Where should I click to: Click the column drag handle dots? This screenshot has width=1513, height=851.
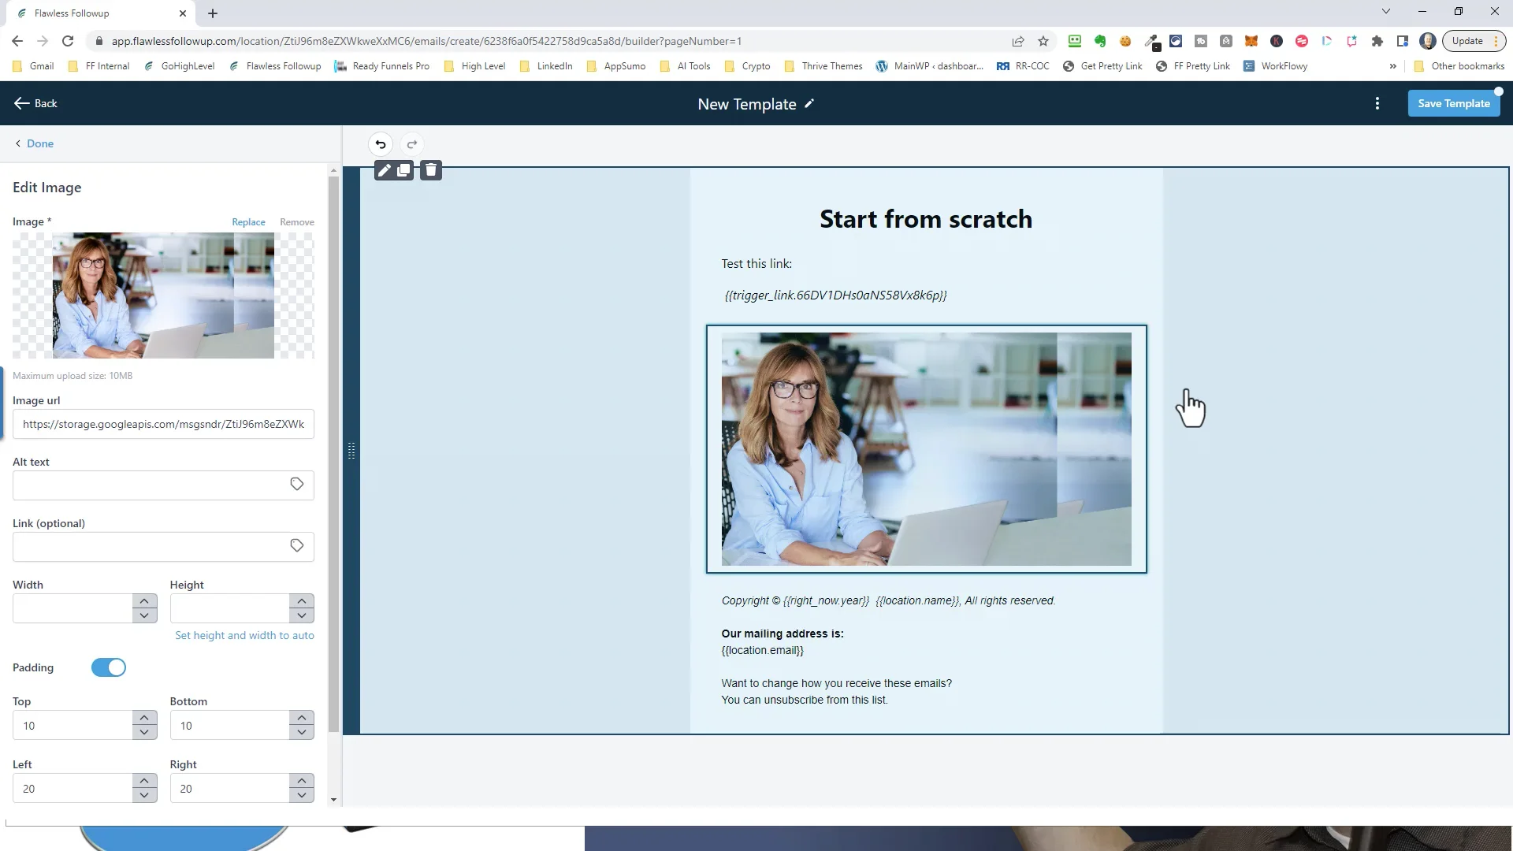[x=351, y=451]
